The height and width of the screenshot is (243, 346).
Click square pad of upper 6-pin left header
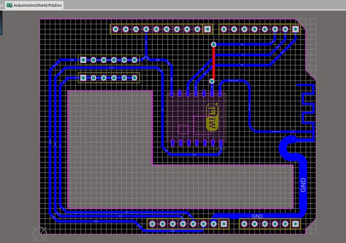click(83, 60)
